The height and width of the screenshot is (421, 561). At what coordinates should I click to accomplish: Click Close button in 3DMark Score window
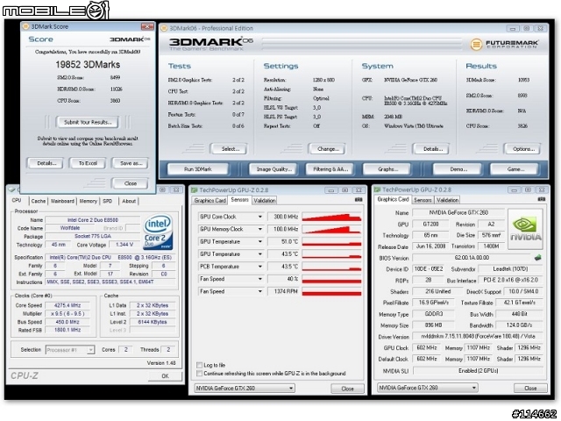131,183
